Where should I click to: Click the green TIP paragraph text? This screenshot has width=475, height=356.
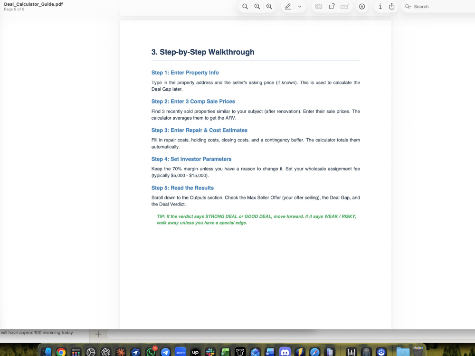pos(256,219)
